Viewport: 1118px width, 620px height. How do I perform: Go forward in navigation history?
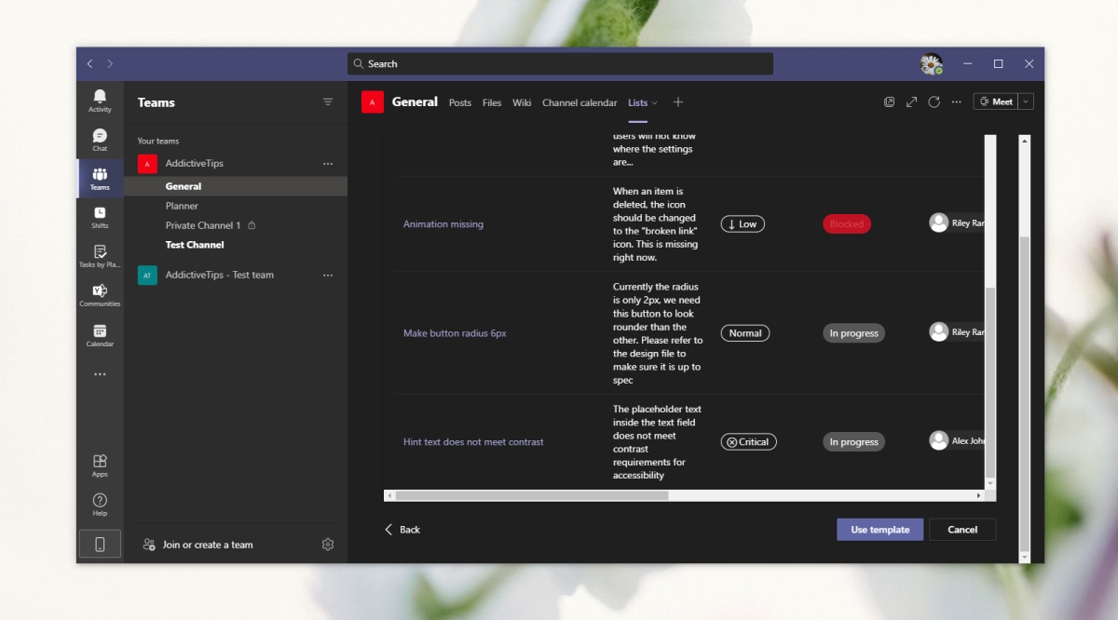coord(110,64)
